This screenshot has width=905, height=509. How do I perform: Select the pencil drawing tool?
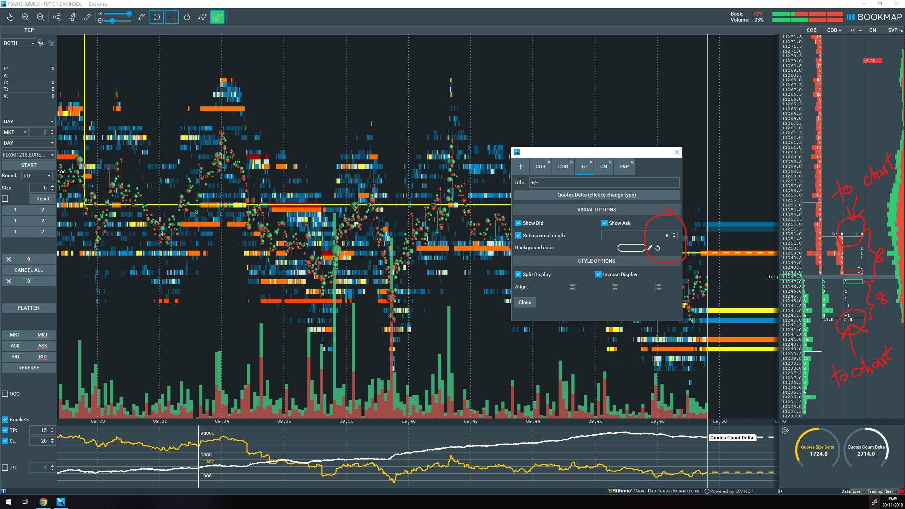(141, 17)
